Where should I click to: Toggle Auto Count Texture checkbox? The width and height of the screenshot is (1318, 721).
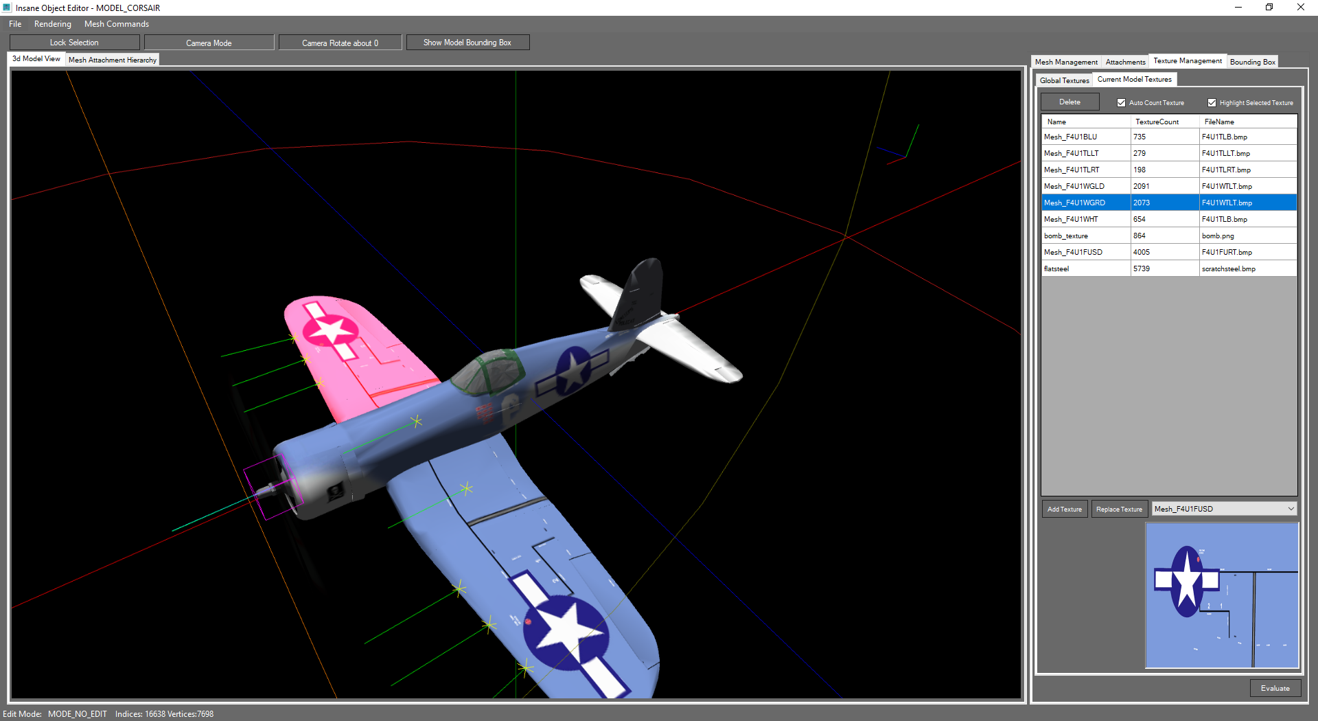point(1121,102)
